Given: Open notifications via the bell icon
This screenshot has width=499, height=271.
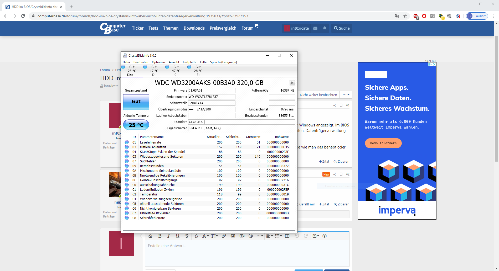Looking at the screenshot, I should tap(325, 28).
